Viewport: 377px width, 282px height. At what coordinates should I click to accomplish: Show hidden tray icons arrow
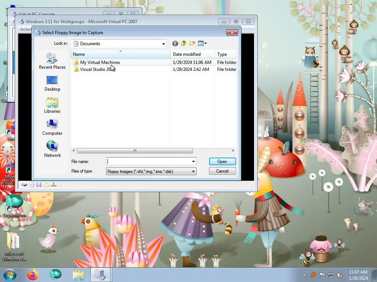click(x=304, y=275)
